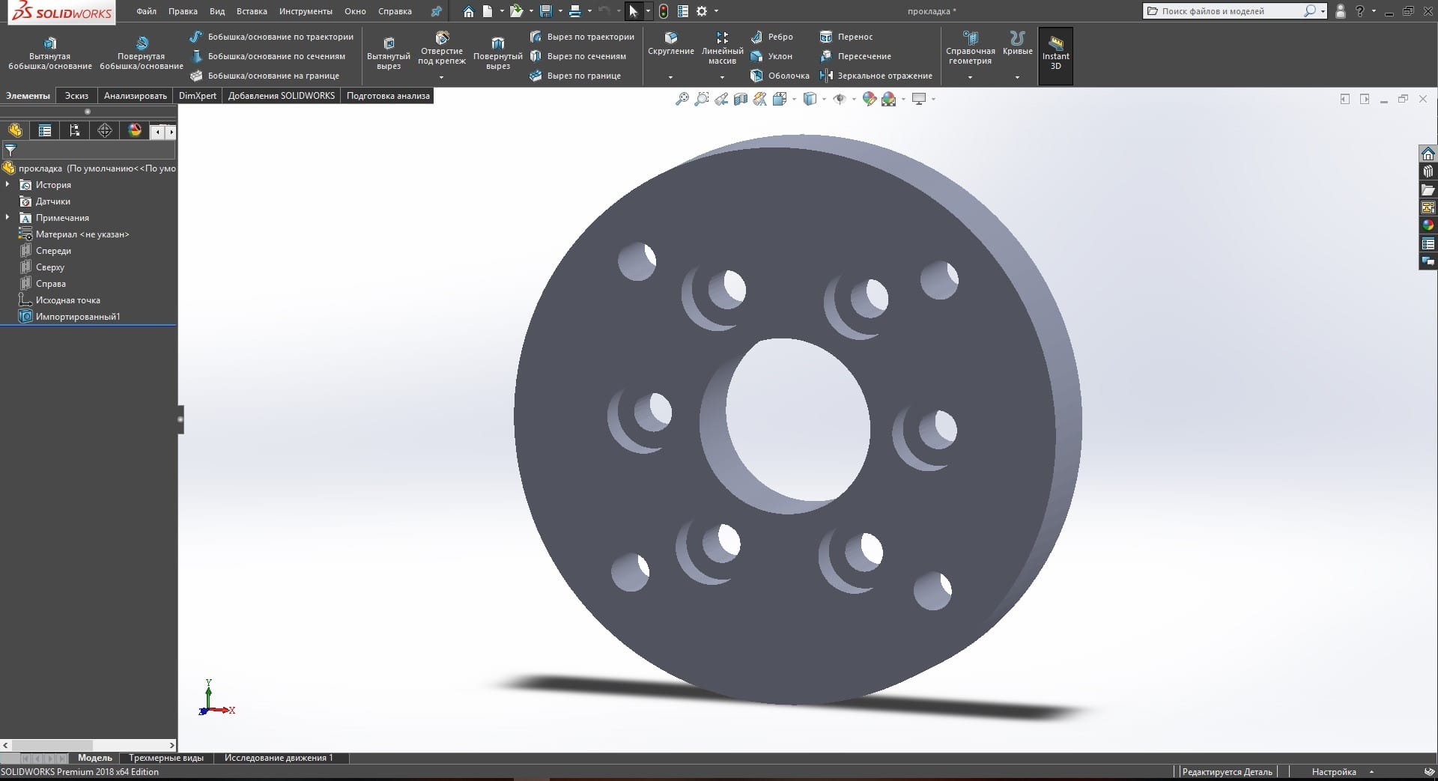This screenshot has height=781, width=1438.
Task: Open dropdown under Кривые
Action: point(1017,77)
